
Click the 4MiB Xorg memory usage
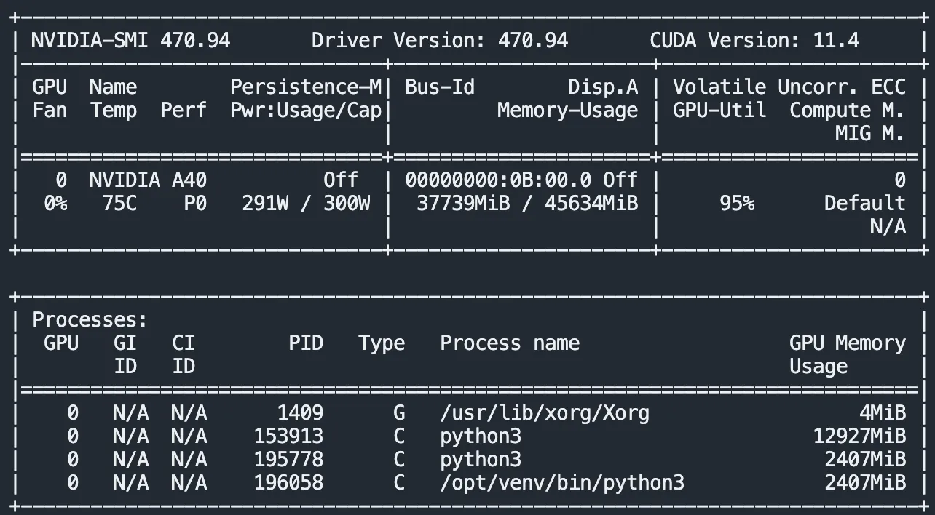tap(882, 413)
